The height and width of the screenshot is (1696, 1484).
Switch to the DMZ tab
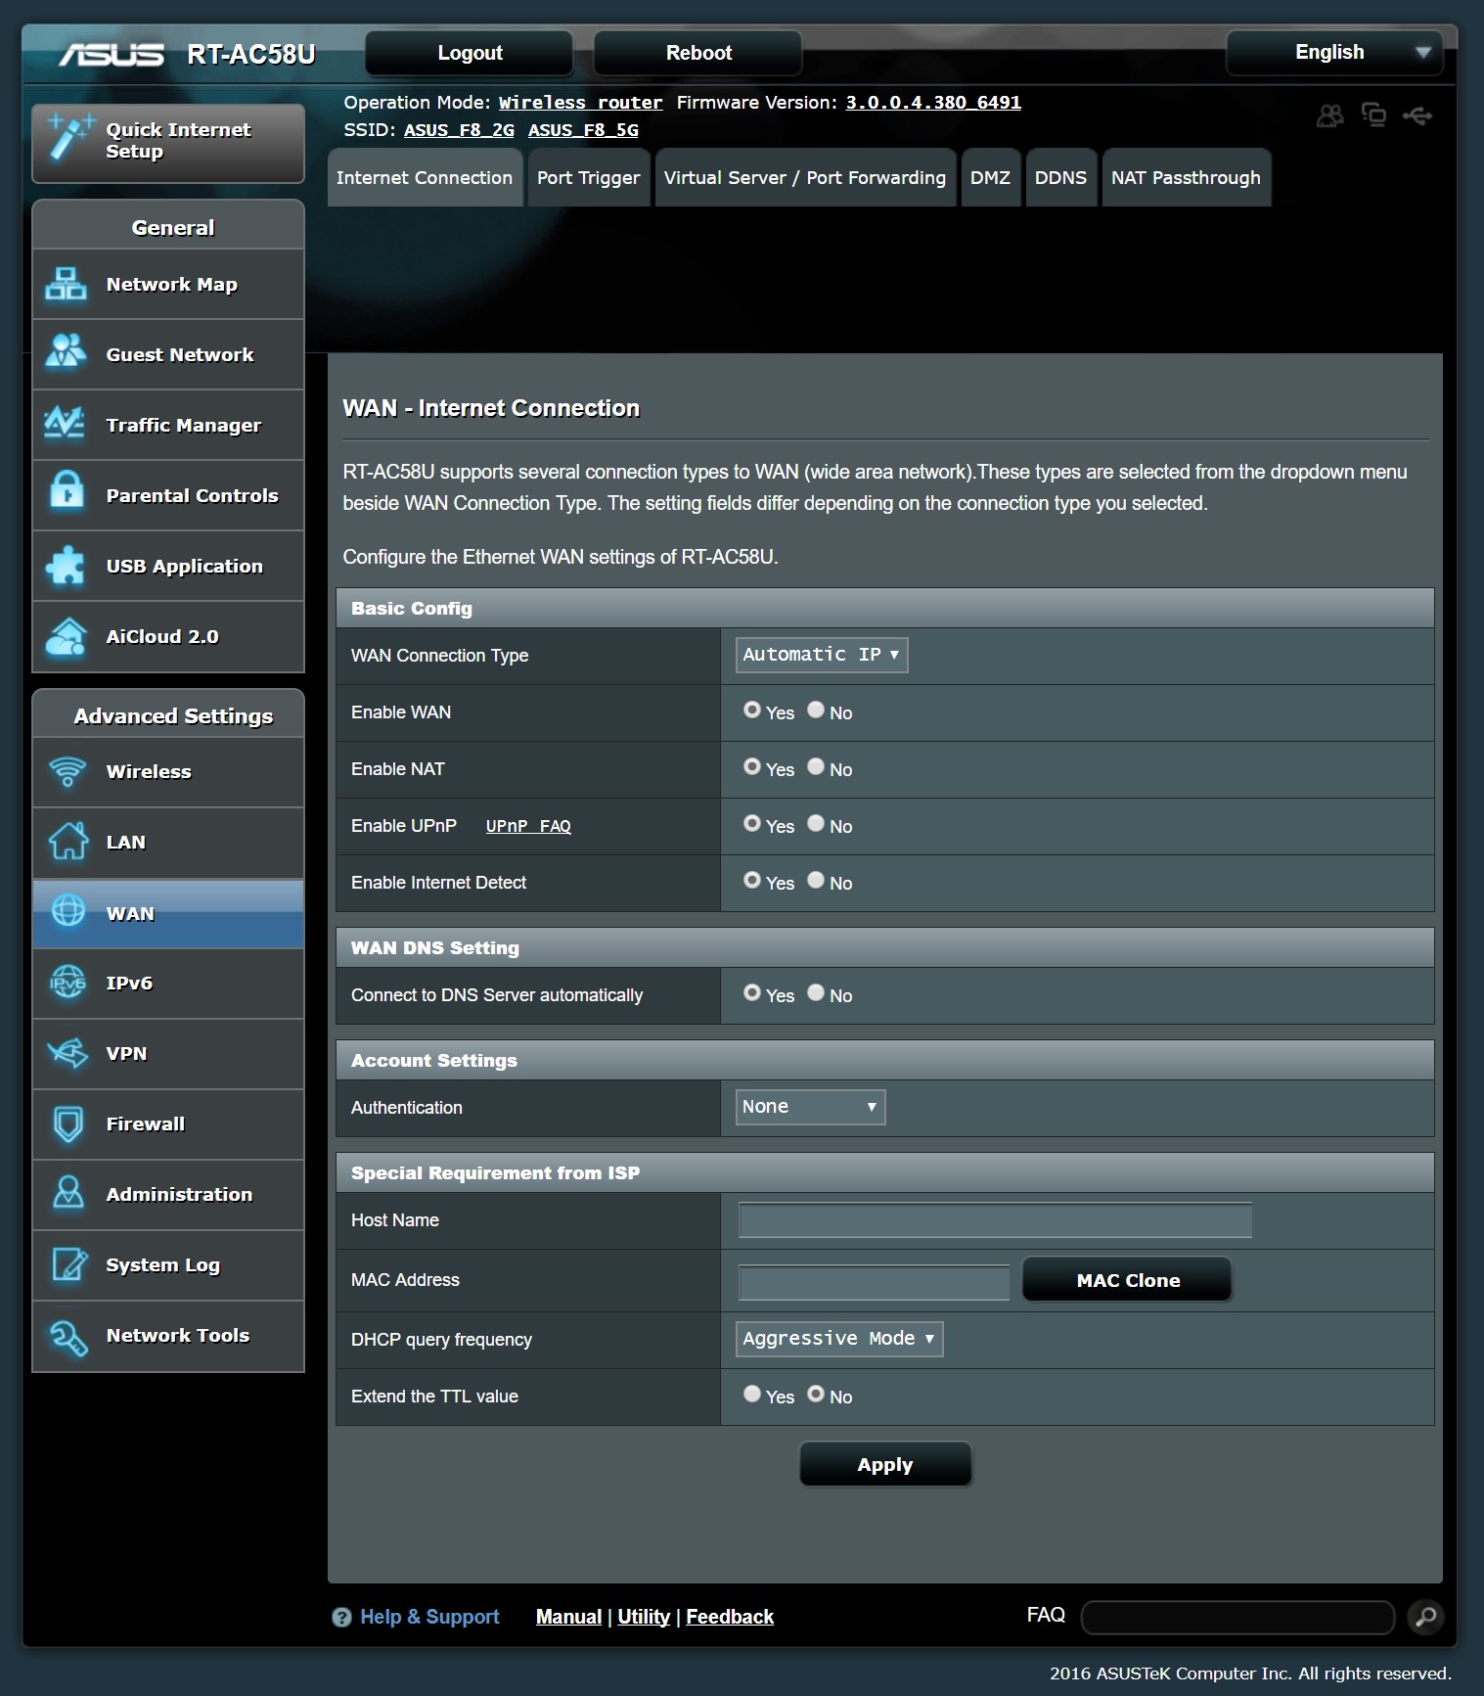[990, 178]
